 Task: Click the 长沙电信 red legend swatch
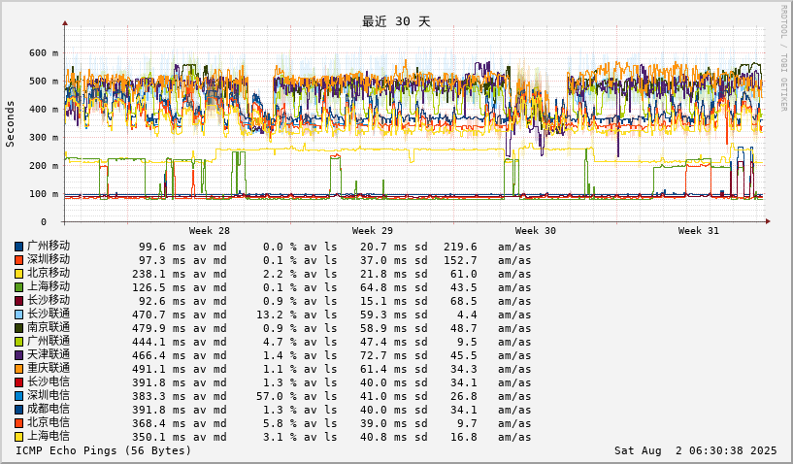[x=18, y=383]
